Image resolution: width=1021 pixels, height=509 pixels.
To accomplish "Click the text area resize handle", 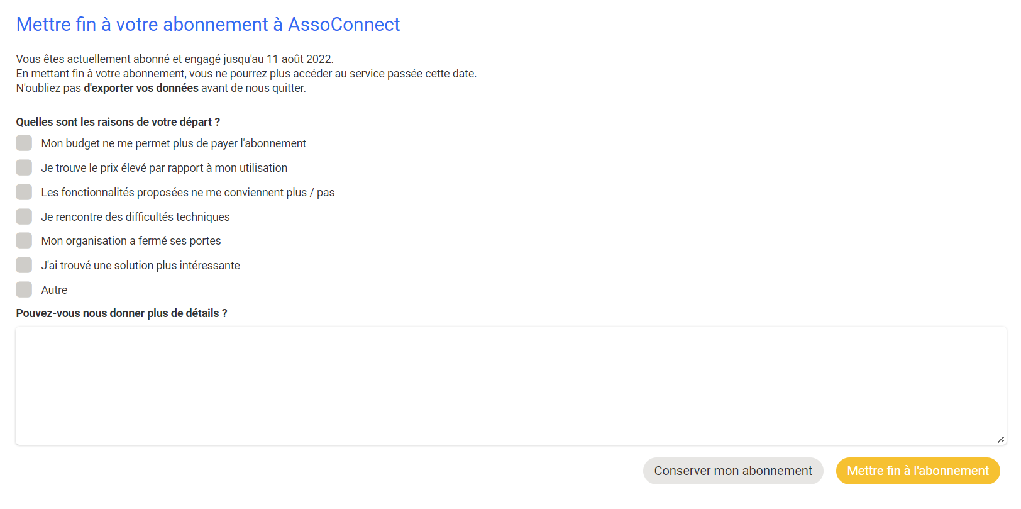I will click(1001, 439).
